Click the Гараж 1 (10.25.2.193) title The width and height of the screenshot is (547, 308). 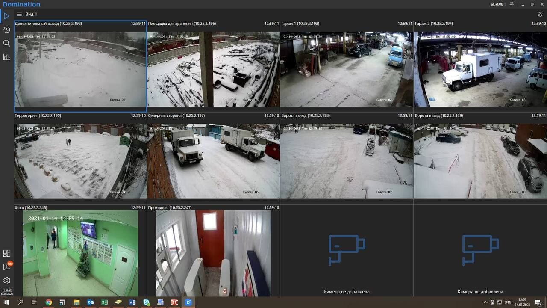click(x=300, y=24)
